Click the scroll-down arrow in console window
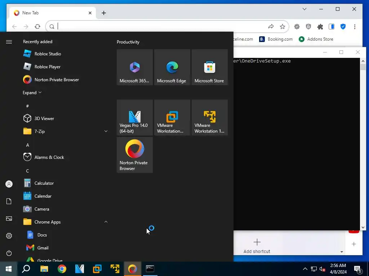 [x=363, y=227]
